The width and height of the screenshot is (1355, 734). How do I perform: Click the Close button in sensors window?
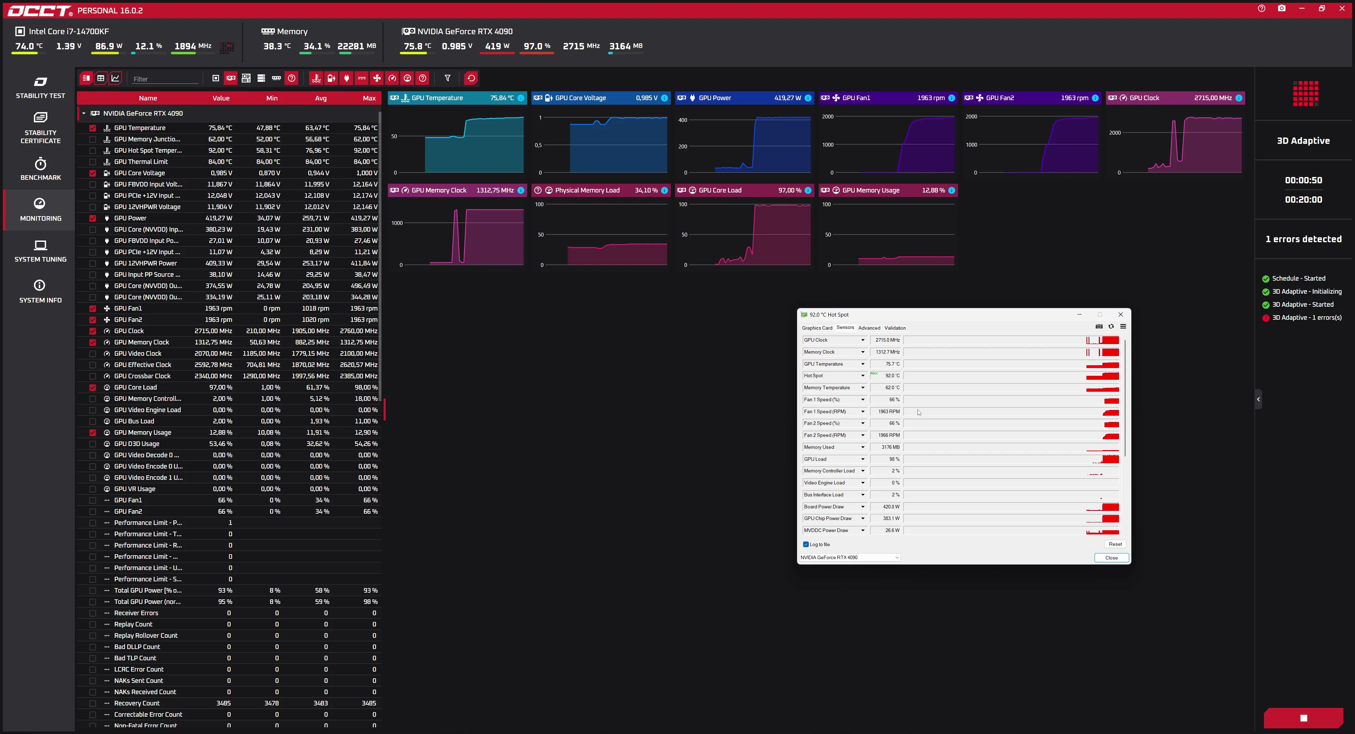pos(1111,558)
